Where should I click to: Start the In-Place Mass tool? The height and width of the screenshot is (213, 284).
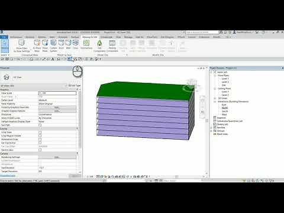point(37,46)
